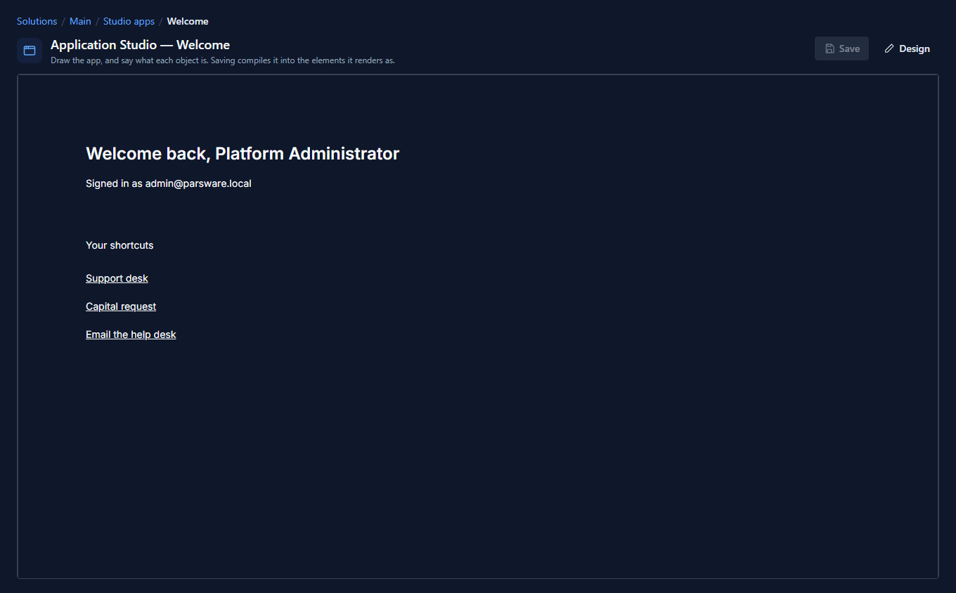
Task: Click the 'Application Studio — Welcome' title
Action: tap(140, 45)
